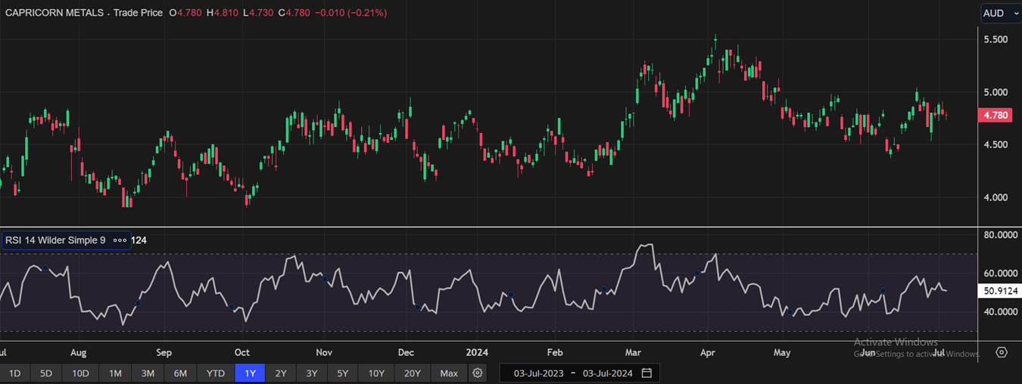
Task: Display Max available history
Action: coord(449,373)
